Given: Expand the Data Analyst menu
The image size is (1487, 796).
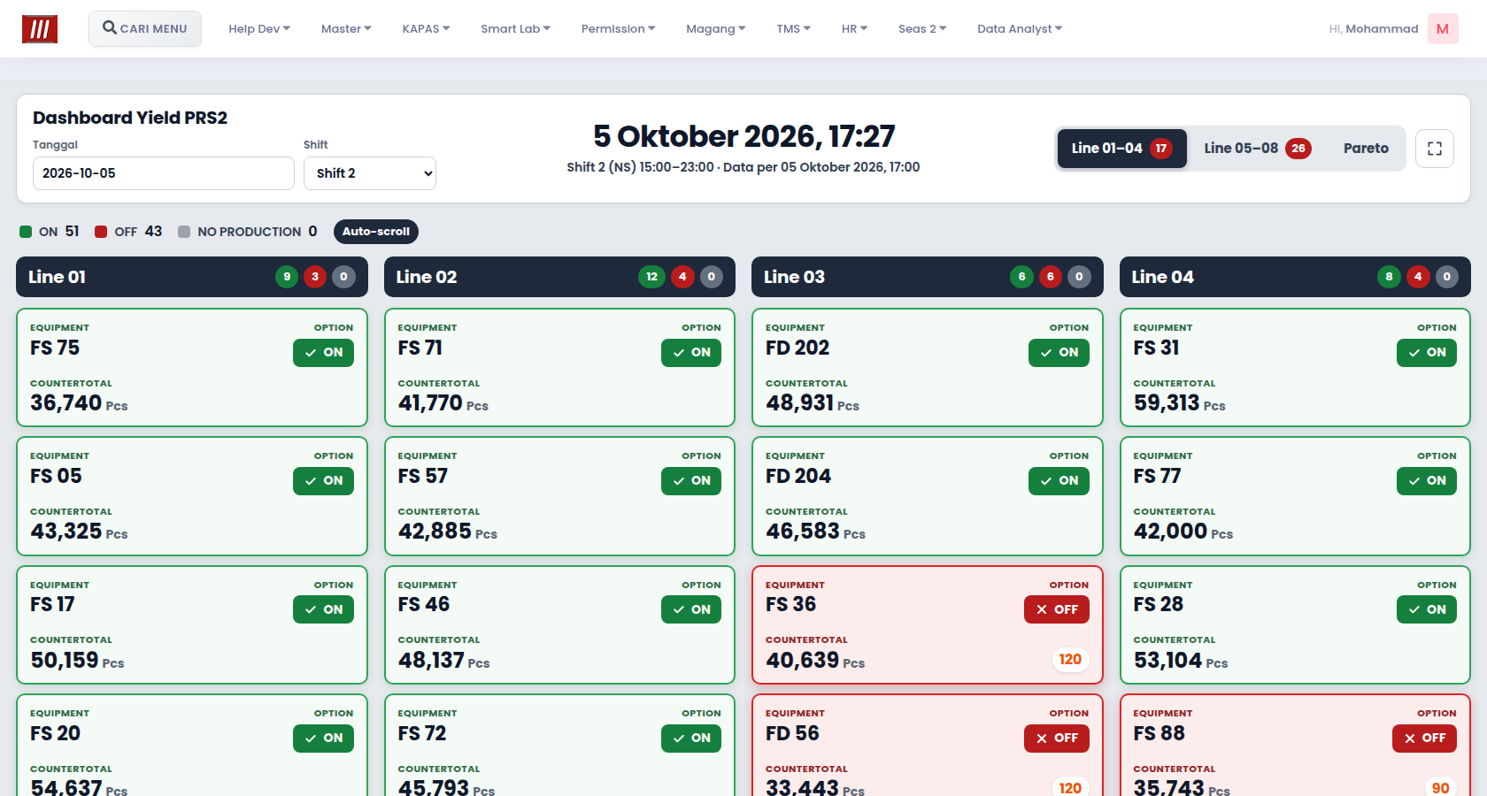Looking at the screenshot, I should (x=1020, y=28).
